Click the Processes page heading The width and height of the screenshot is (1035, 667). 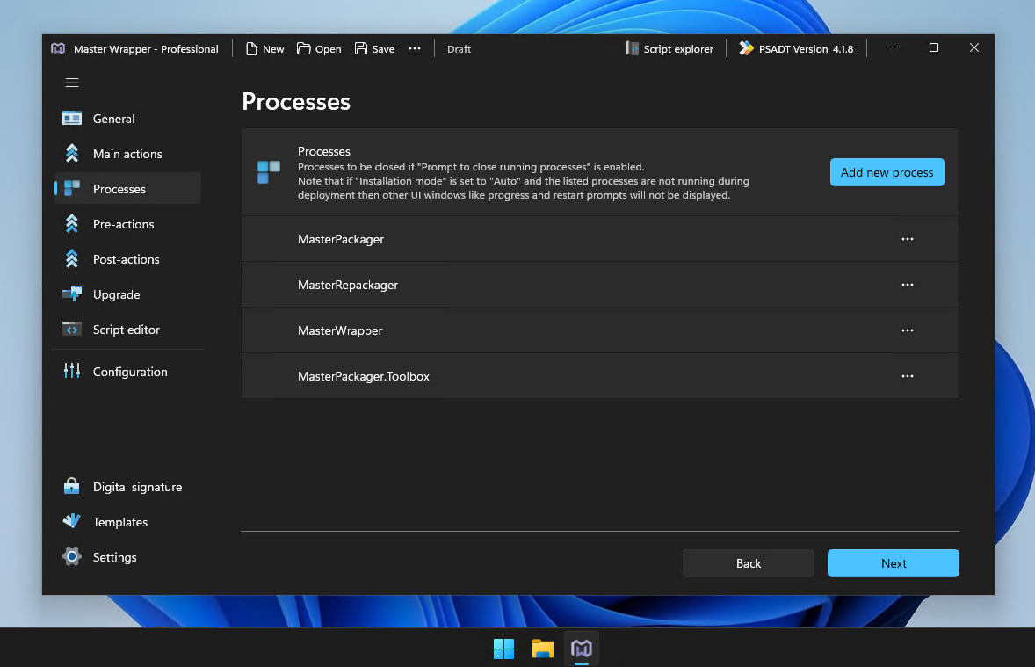tap(296, 102)
